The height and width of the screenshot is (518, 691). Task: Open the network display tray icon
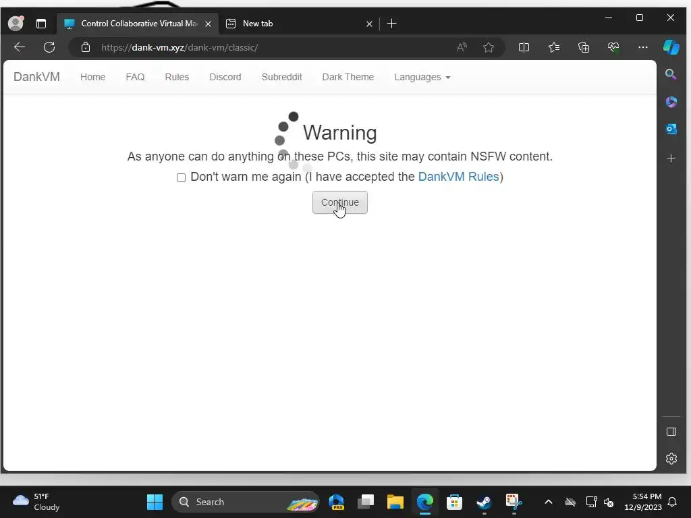[x=591, y=502]
